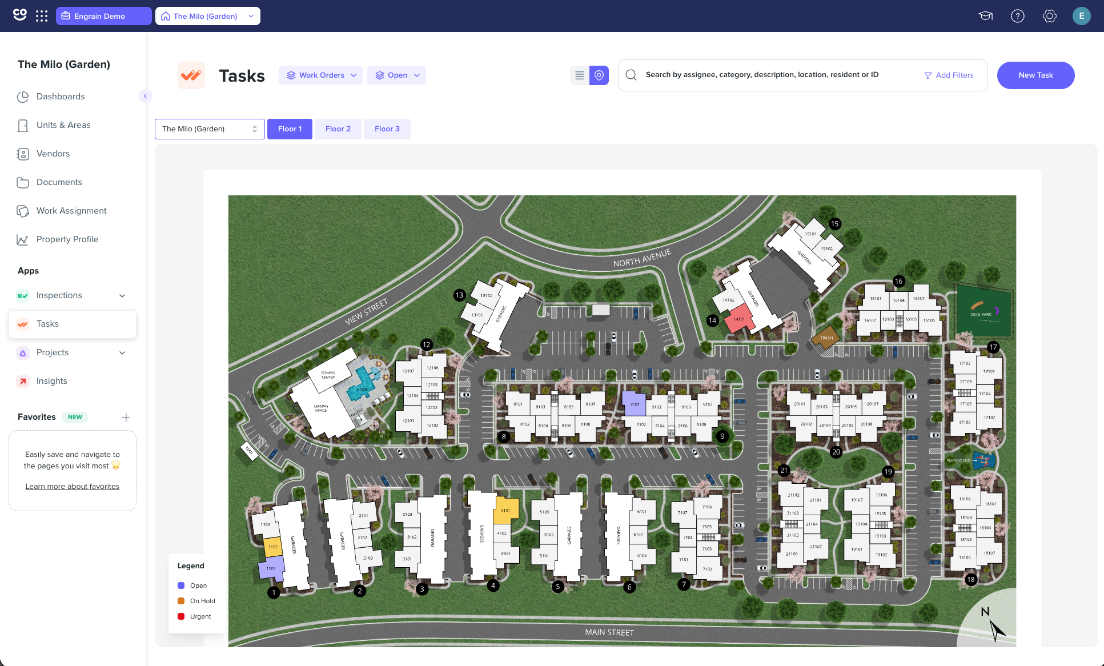Screen dimensions: 1104x666
Task: Click the Dog Park area on map
Action: click(983, 310)
